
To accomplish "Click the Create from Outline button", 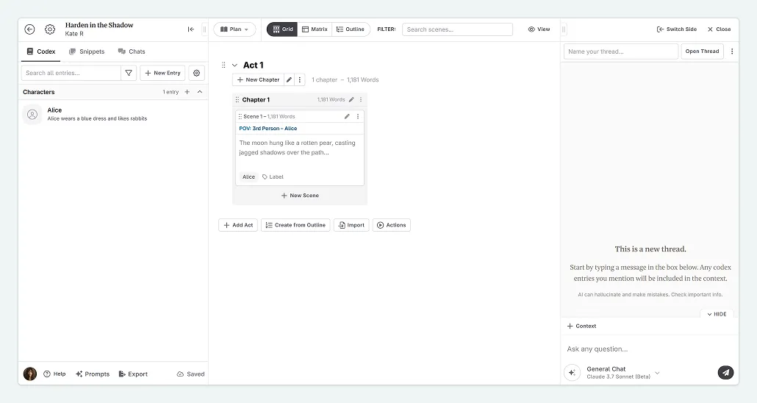I will coord(295,225).
